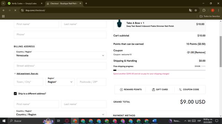
Task: Stop loading the checkout page
Action: coord(15,10)
